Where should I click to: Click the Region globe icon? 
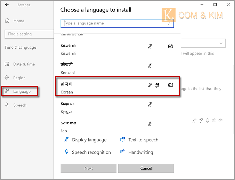coord(7,77)
